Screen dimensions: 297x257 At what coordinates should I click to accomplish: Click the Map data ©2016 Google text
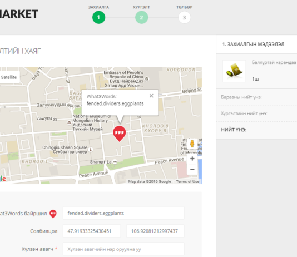(150, 181)
